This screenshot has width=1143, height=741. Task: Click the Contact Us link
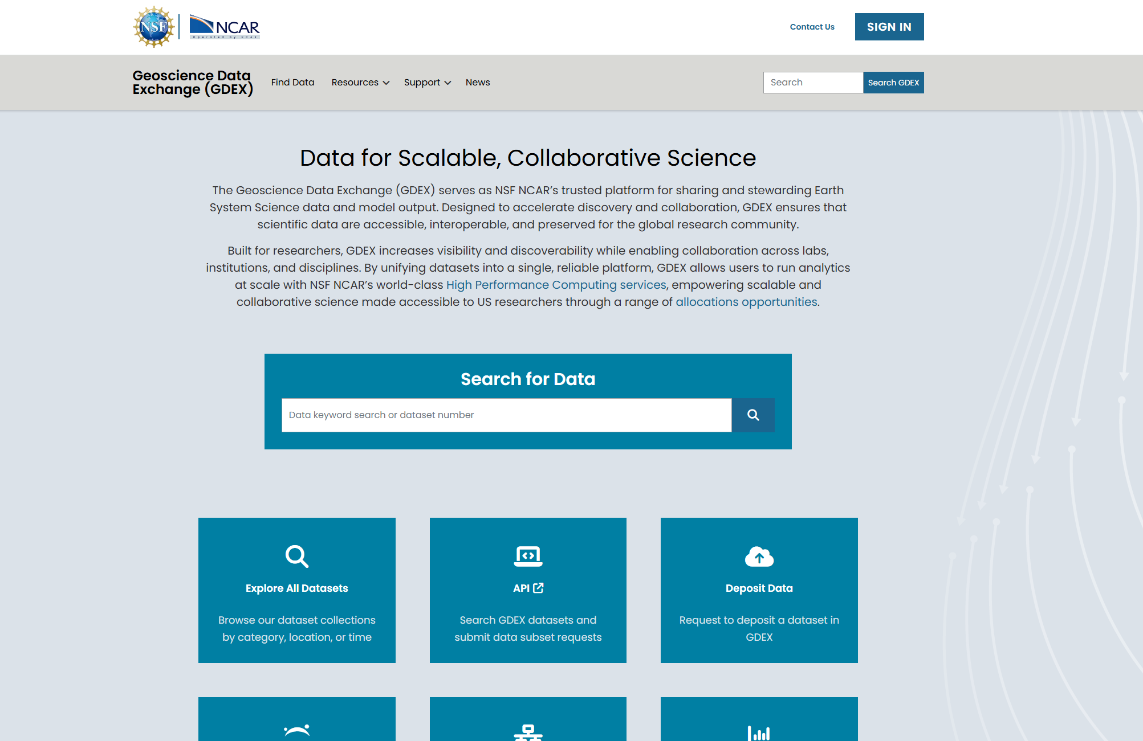[812, 27]
